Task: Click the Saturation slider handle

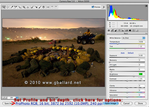Action: click(127, 97)
